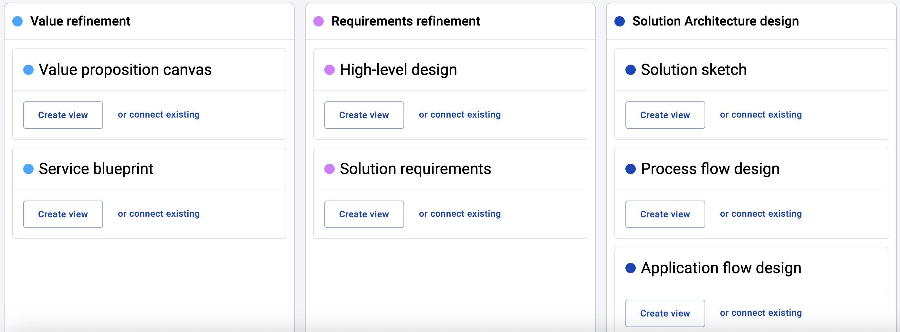Click the dot icon beside Service blueprint

(28, 169)
